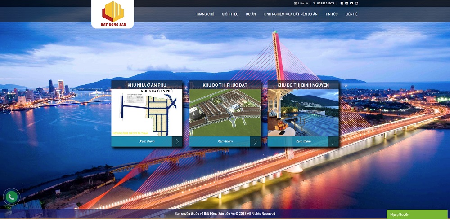Open Kinh Nghiệm Mua Đất Nền Dự Án menu
The width and height of the screenshot is (450, 219).
point(290,14)
